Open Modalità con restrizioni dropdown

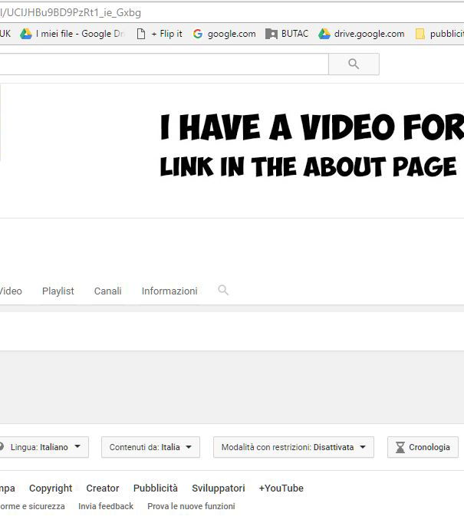click(293, 447)
